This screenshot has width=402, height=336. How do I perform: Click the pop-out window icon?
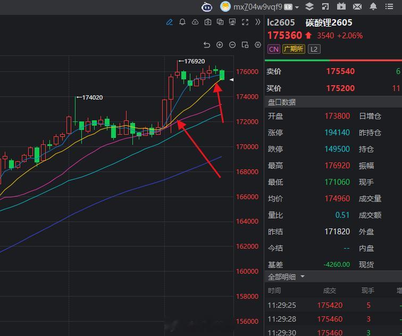[325, 7]
